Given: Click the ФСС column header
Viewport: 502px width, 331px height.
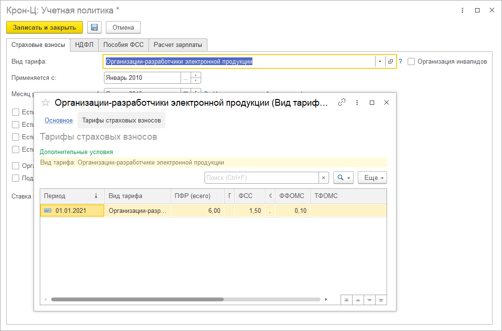Looking at the screenshot, I should [250, 196].
